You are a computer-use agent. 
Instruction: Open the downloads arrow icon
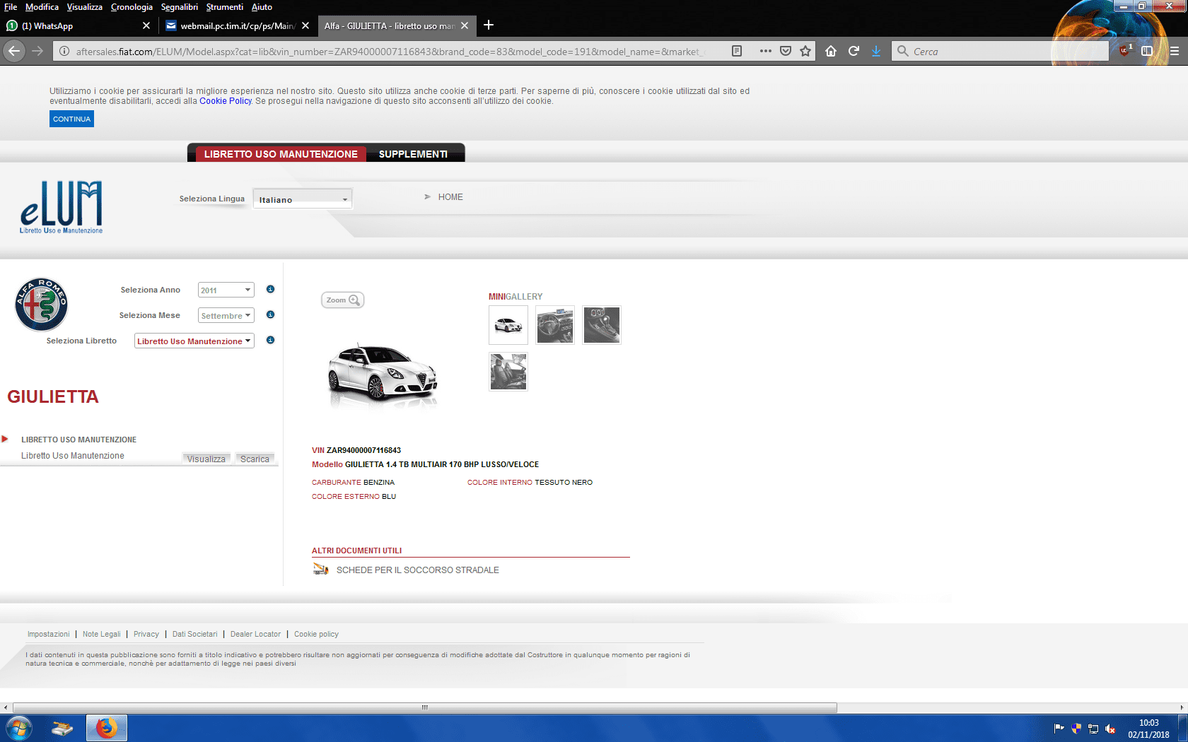876,51
